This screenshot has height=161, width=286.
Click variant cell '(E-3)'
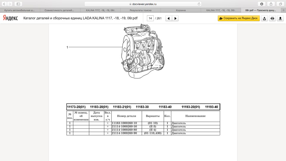(153, 126)
